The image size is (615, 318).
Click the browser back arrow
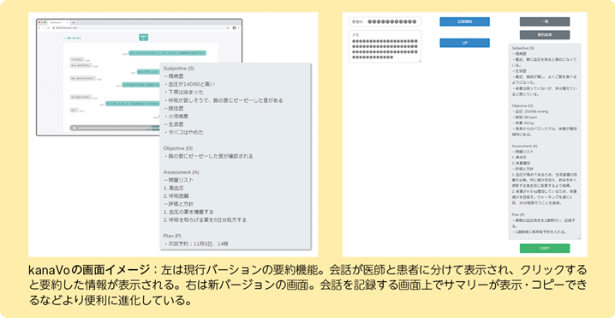point(39,28)
